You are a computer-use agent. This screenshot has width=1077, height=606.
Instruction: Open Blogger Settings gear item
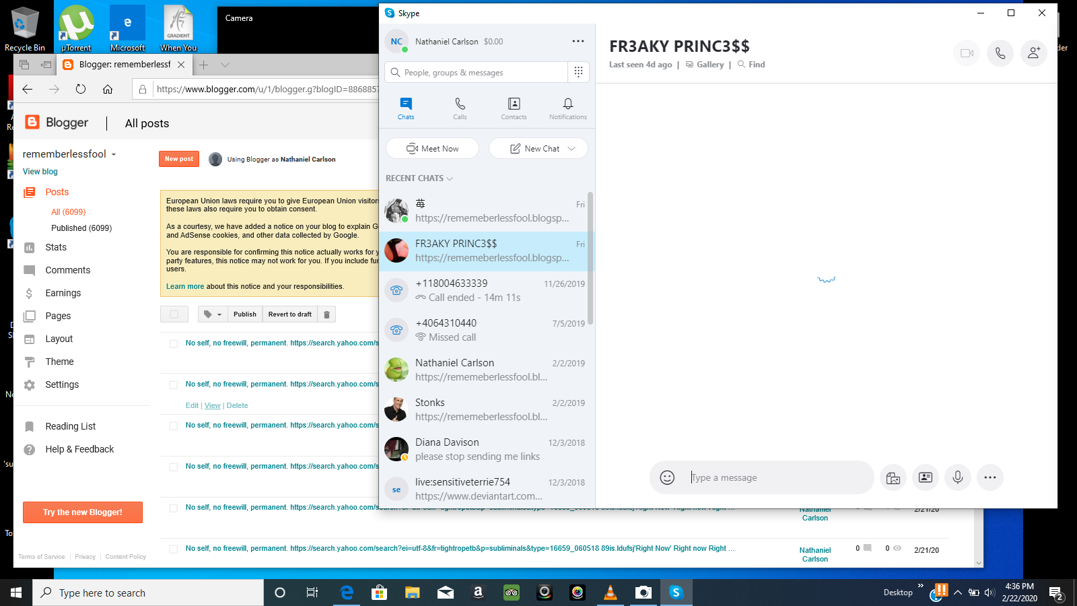click(62, 384)
